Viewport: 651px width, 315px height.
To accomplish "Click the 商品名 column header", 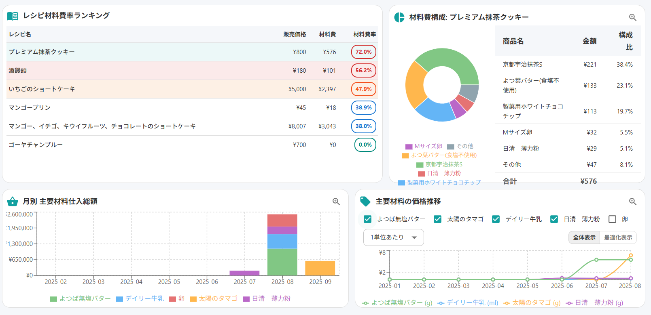I will point(513,41).
